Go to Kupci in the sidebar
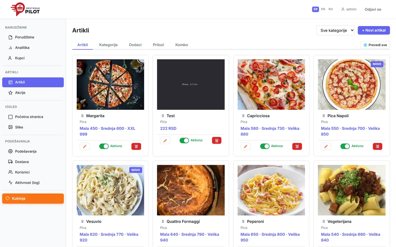Image resolution: width=396 pixels, height=247 pixels. [x=33, y=58]
